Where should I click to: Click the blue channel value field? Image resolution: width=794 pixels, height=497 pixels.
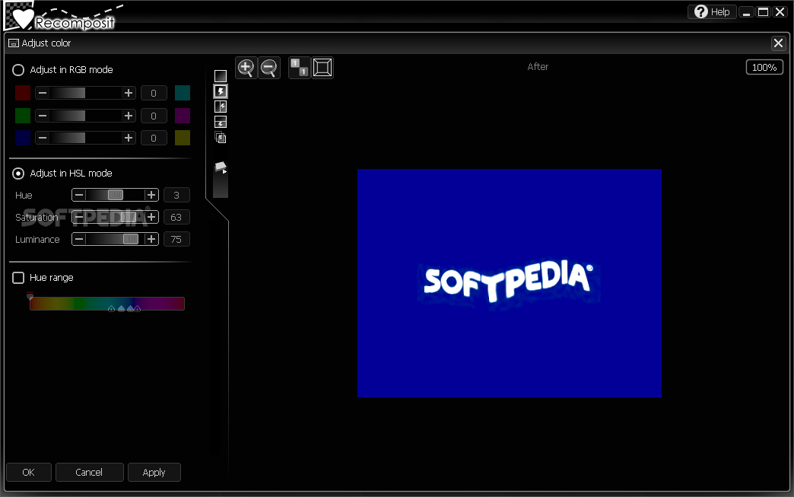tap(154, 138)
